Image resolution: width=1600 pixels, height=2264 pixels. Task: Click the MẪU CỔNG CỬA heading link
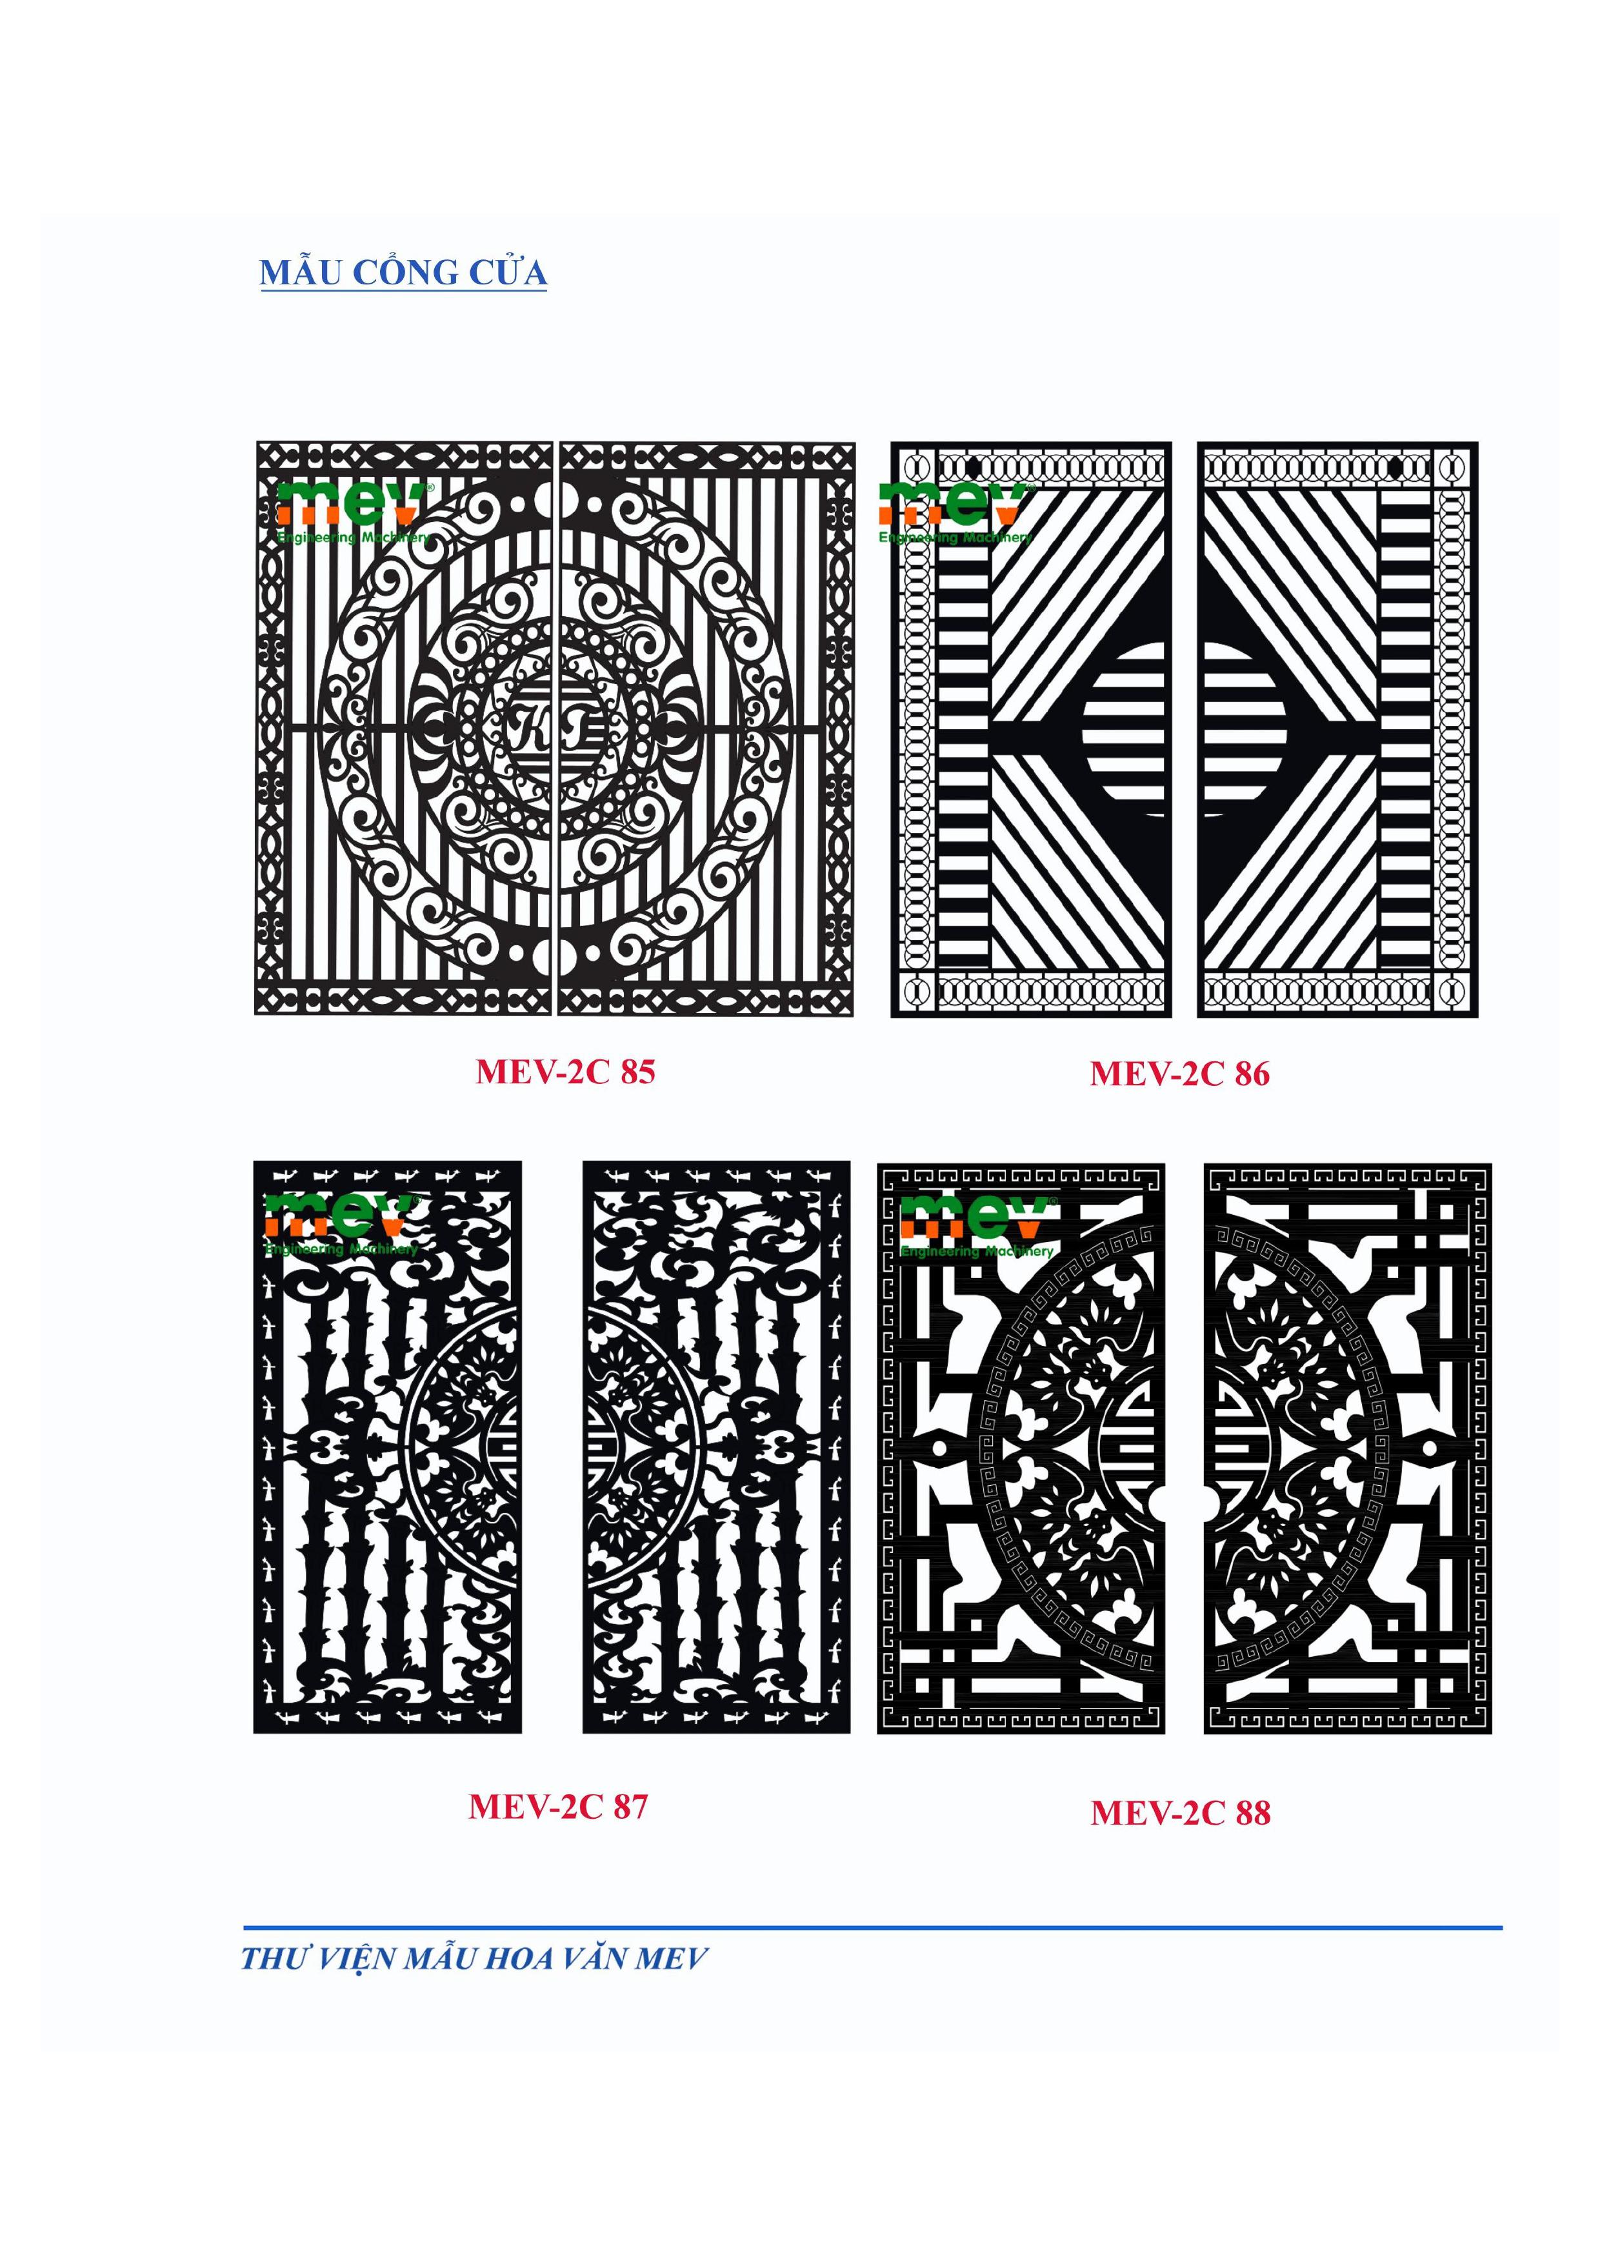coord(402,273)
